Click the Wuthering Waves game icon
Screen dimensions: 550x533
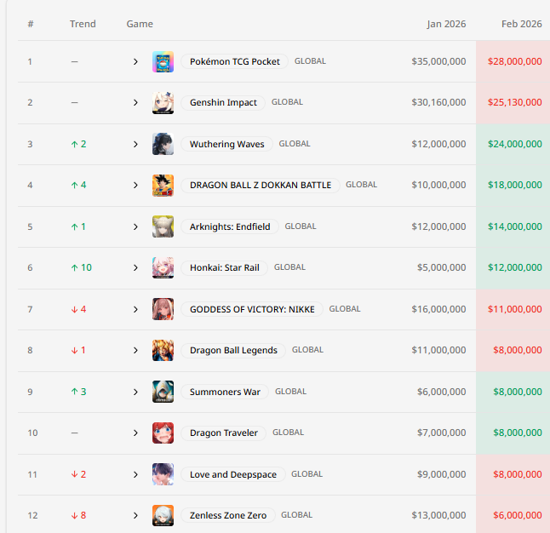(x=163, y=144)
